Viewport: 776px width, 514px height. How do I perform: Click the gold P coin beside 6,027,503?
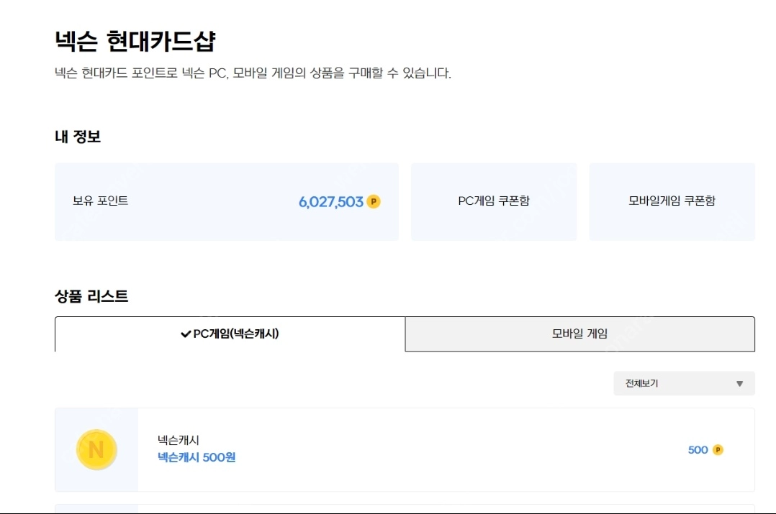[374, 201]
